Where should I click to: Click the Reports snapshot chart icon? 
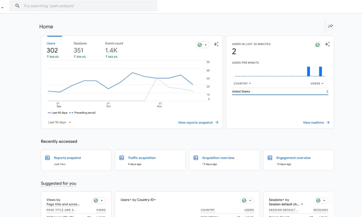click(48, 158)
